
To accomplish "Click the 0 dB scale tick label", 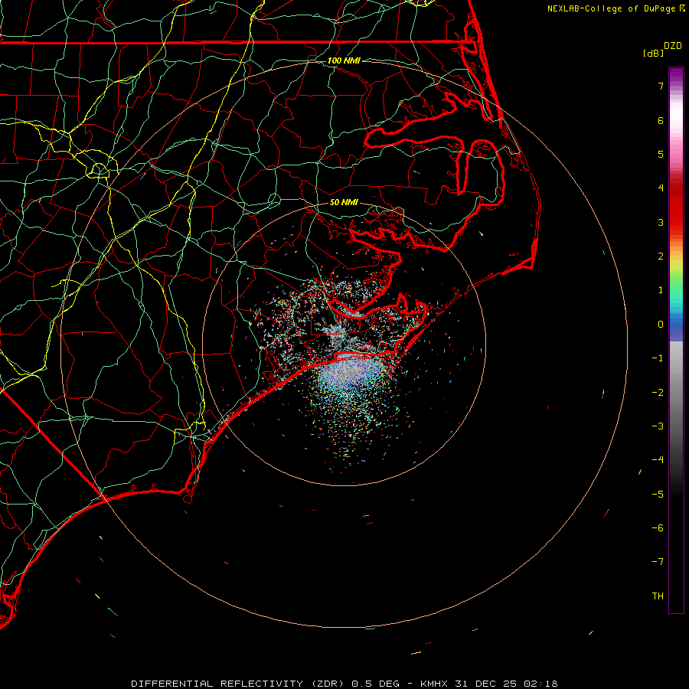I will (x=660, y=325).
